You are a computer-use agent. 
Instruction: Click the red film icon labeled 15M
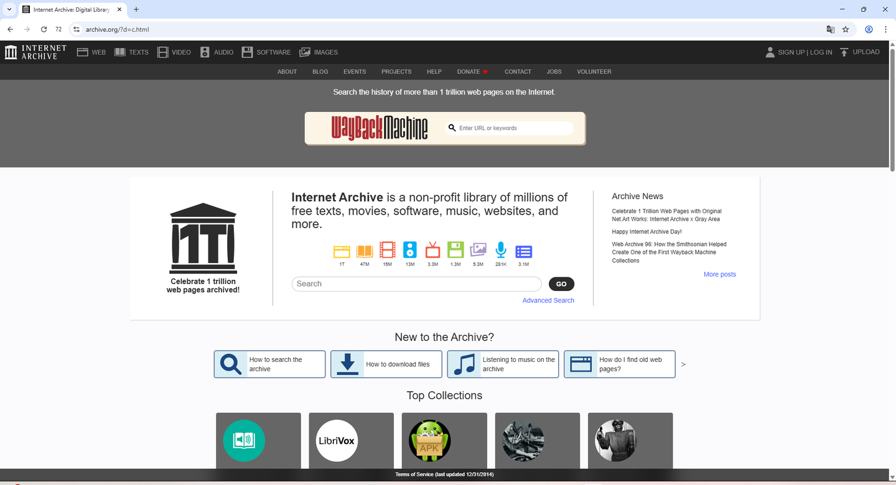387,251
